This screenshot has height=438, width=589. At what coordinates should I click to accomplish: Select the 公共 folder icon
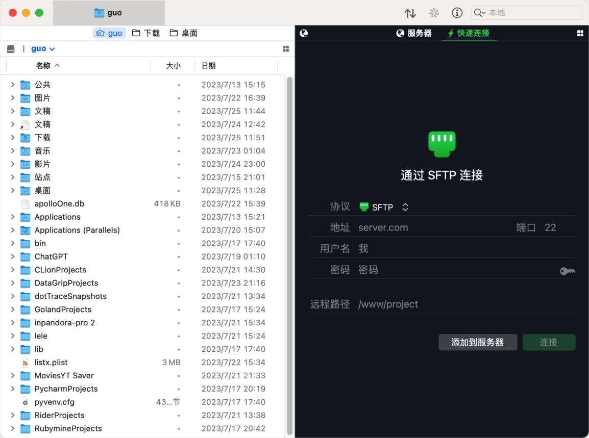(25, 85)
